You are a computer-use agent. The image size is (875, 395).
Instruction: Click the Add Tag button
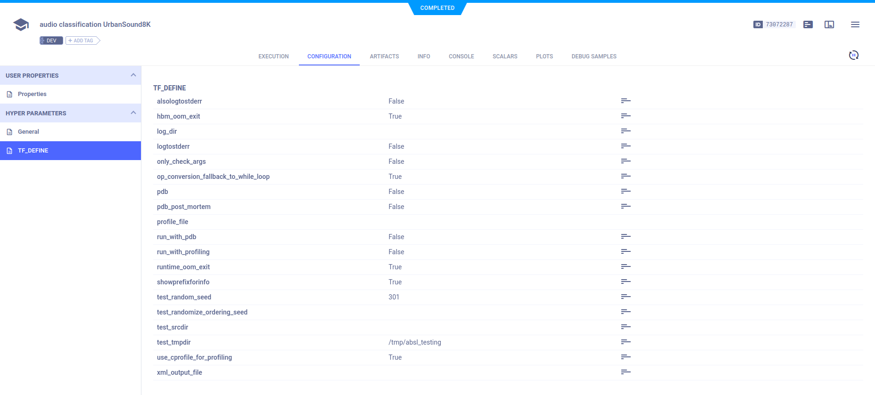[x=83, y=41]
